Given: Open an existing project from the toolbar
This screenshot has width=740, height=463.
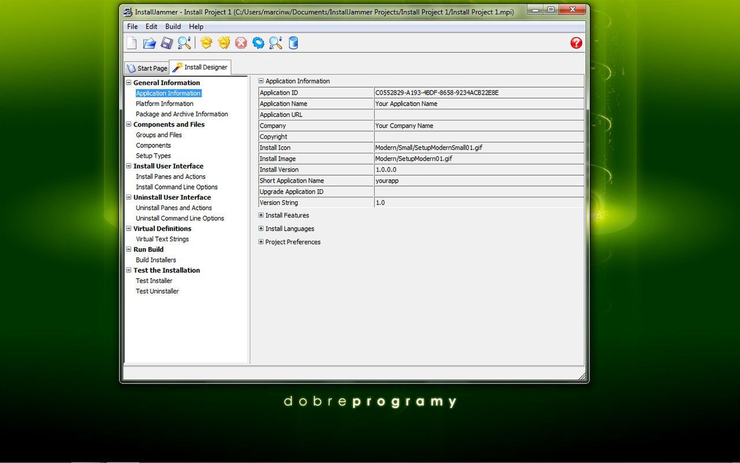Looking at the screenshot, I should pyautogui.click(x=149, y=42).
